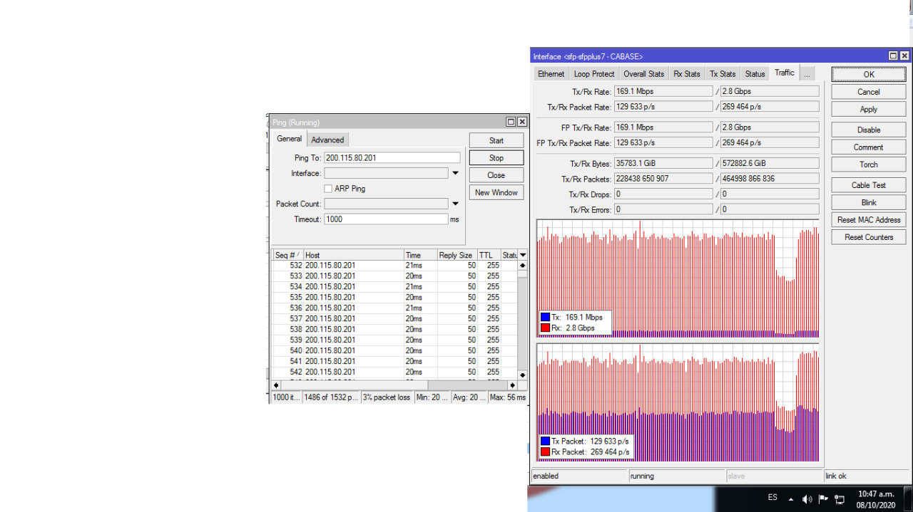Expand the Packet Count field arrow

455,204
